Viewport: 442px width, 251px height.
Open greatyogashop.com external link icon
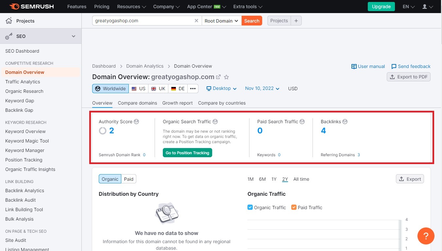tap(218, 77)
